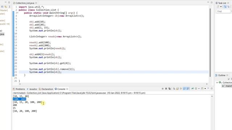Viewport: 232px width, 130px height.
Task: Click List<Integer> newobj declaration line
Action: [55, 36]
